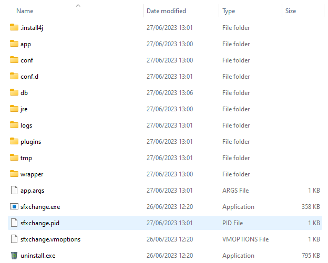The image size is (328, 263).
Task: Click the sfxchange.vmoptions file icon
Action: [14, 239]
